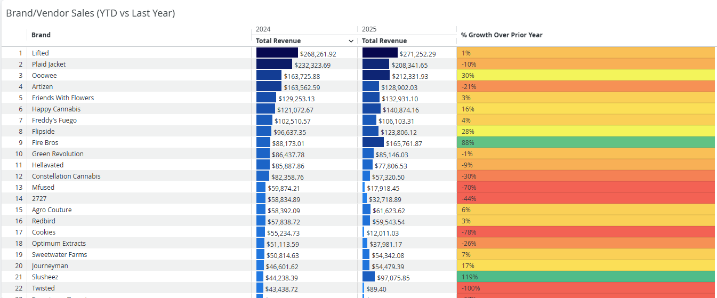The image size is (717, 298).
Task: Click the % Growth Over Prior Year header
Action: click(502, 35)
